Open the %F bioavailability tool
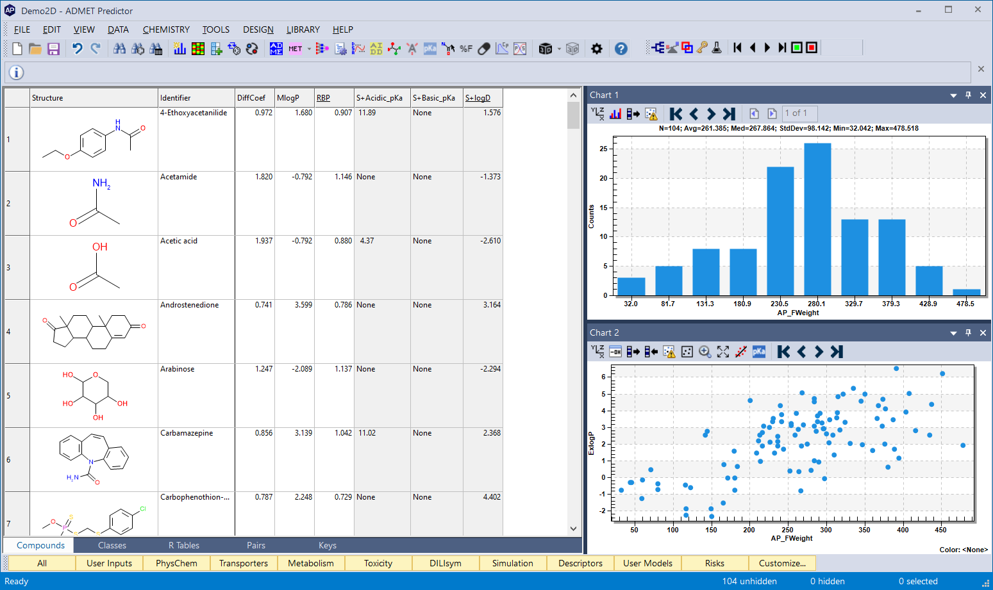This screenshot has width=993, height=590. click(466, 49)
